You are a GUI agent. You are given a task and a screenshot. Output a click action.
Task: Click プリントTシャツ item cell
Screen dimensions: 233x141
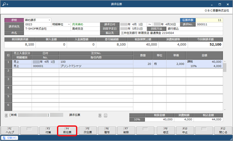(x=96, y=66)
